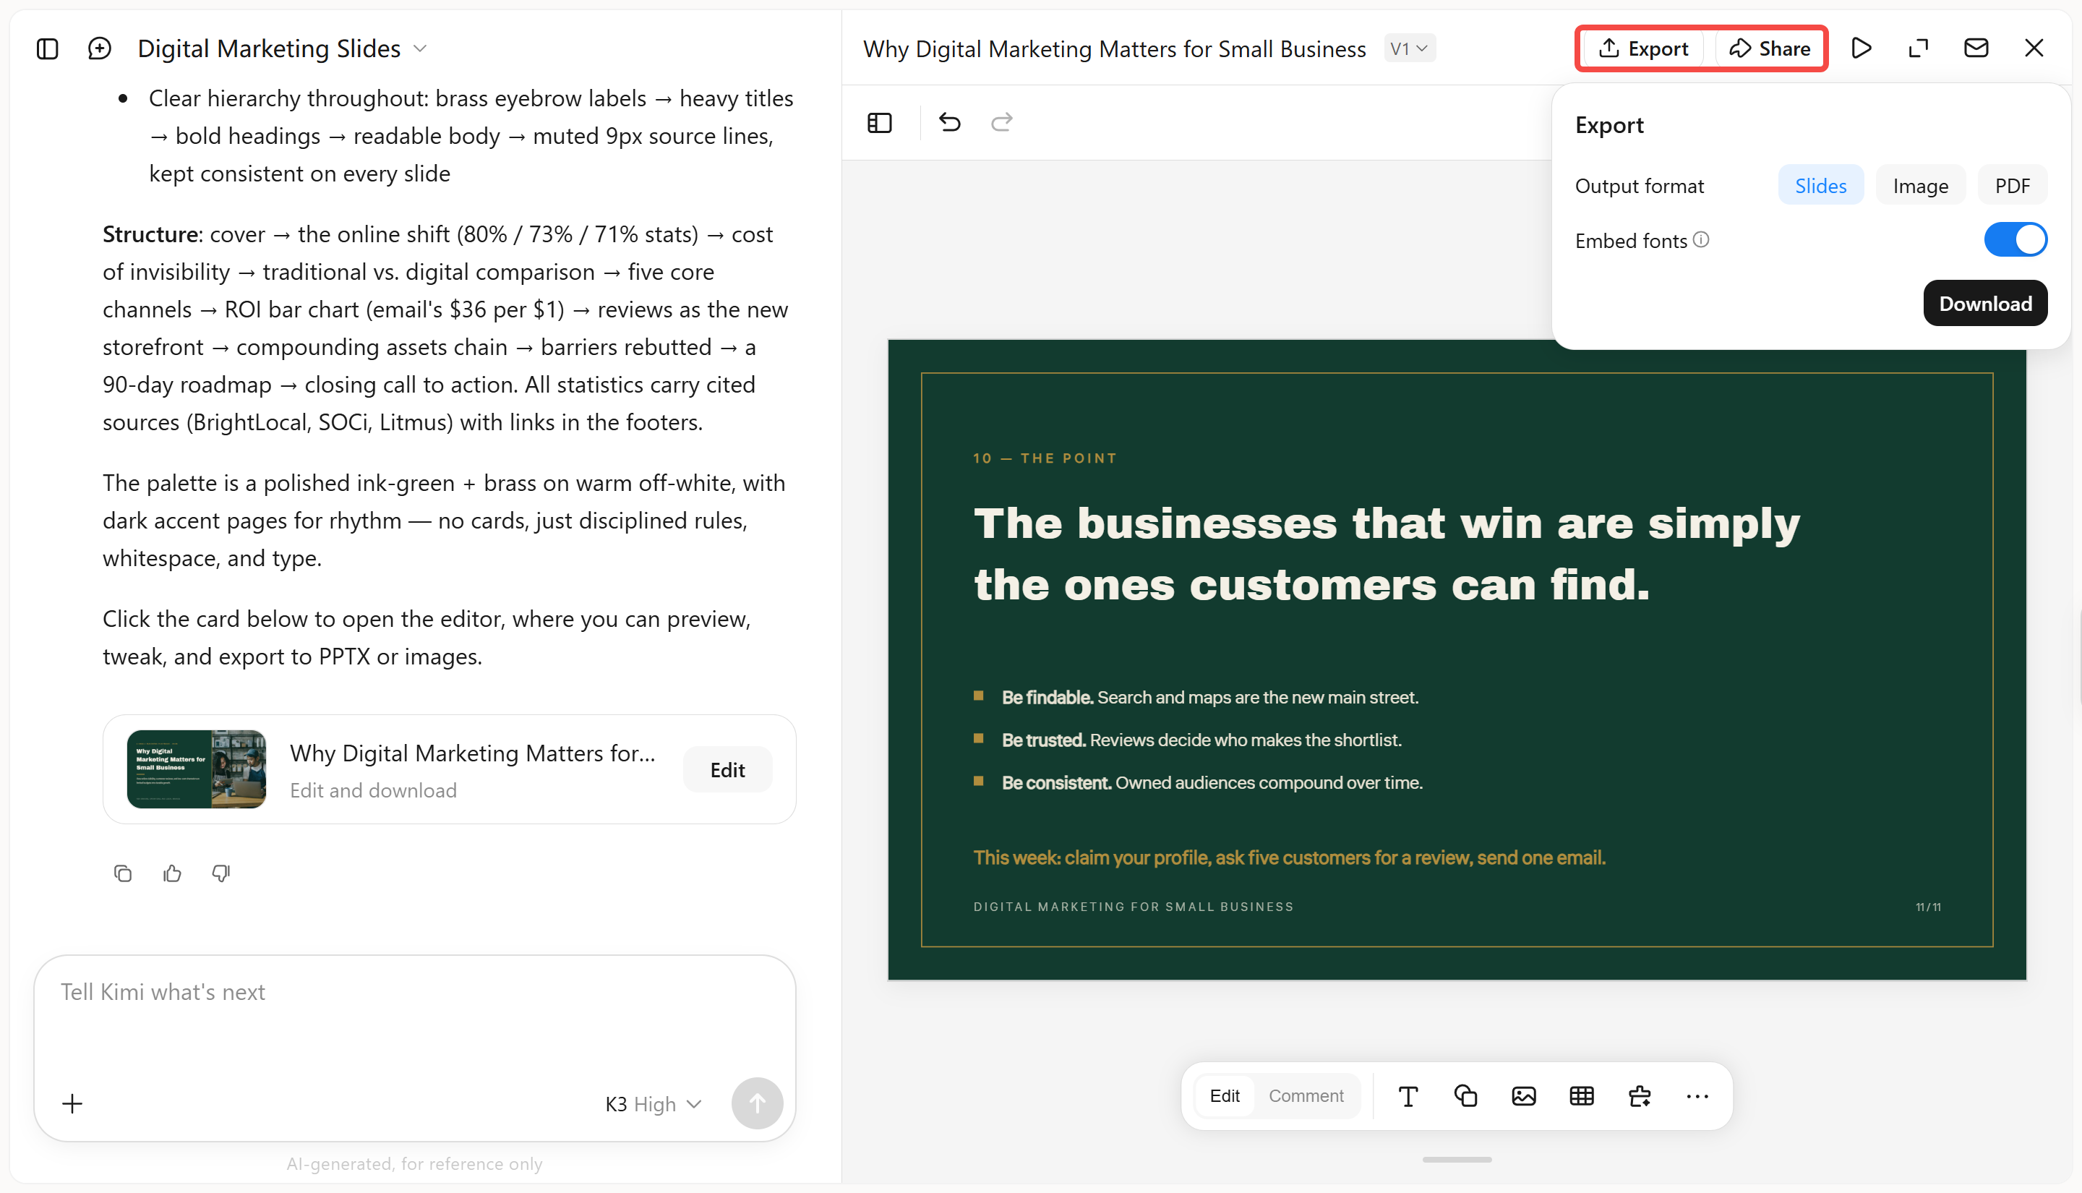Start a new chat with plus bubble icon
The width and height of the screenshot is (2082, 1193).
point(99,48)
